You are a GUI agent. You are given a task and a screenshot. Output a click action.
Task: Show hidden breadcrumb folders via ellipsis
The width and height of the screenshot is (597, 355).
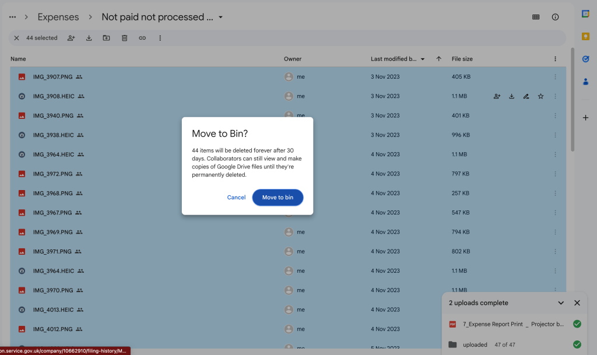pyautogui.click(x=13, y=17)
